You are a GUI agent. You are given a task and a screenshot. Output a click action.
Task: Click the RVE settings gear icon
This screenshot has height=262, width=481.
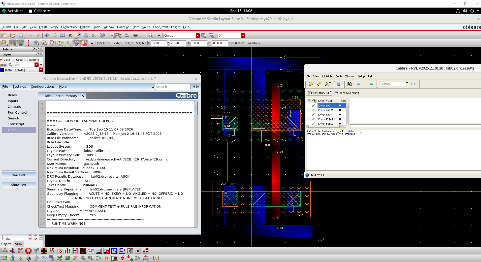pyautogui.click(x=339, y=84)
